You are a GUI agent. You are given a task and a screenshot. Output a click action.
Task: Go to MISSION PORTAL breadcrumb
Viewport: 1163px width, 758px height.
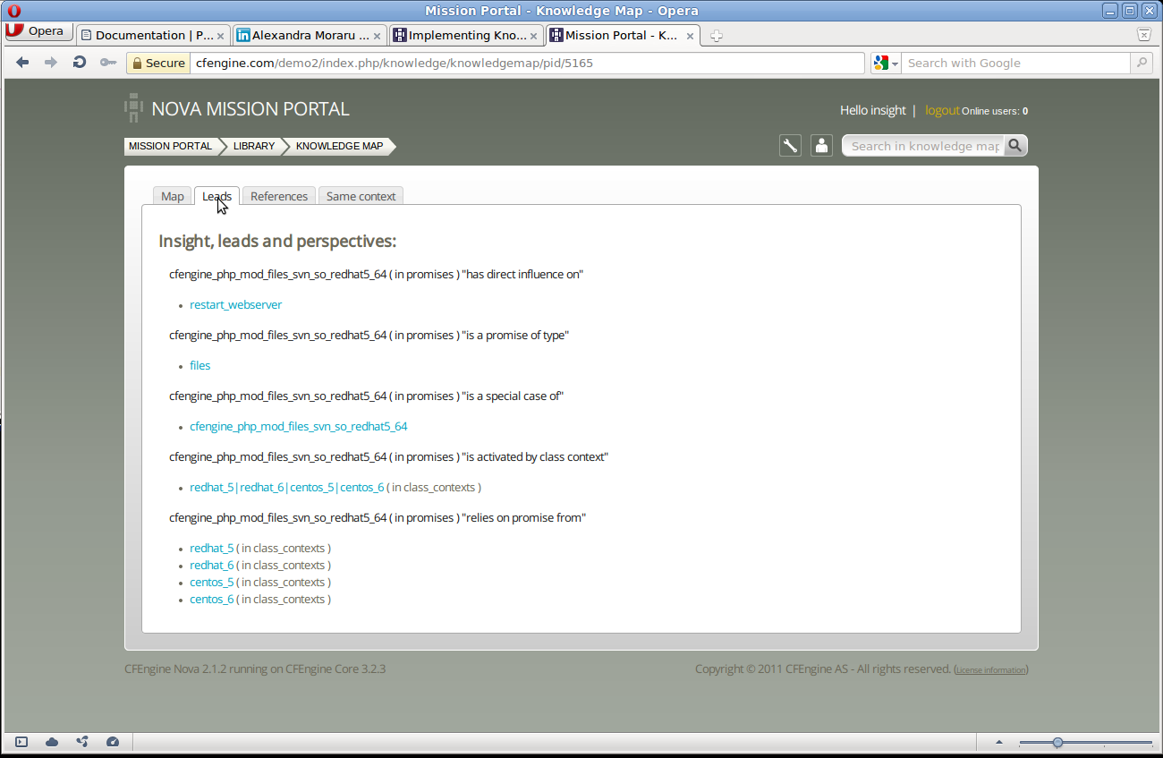(170, 146)
